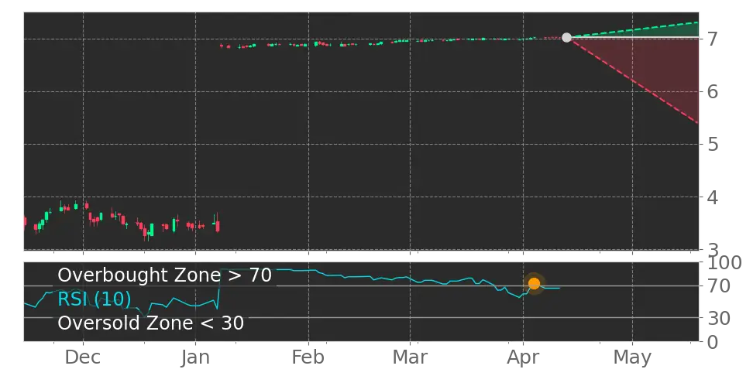Click the Dec x-axis label

83,357
